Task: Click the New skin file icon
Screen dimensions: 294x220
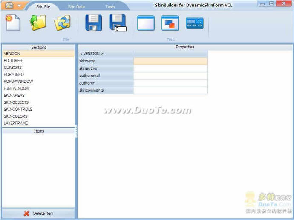Action: tap(13, 23)
